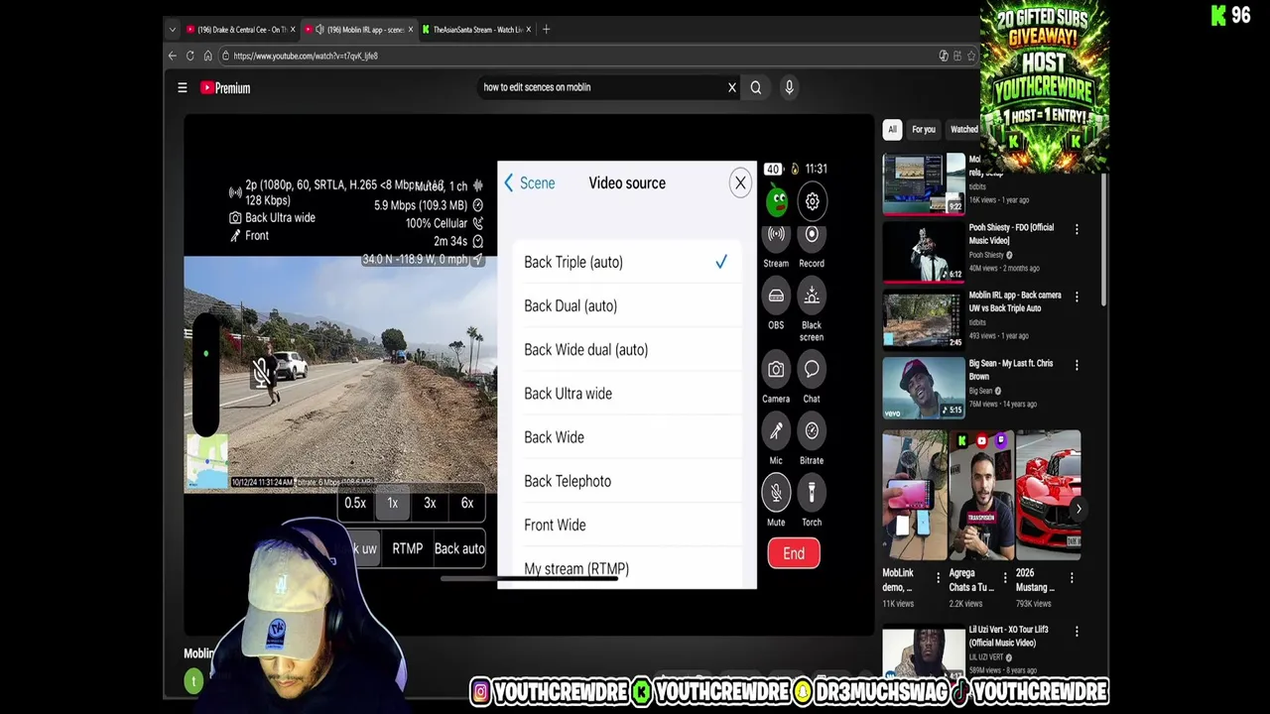Image resolution: width=1270 pixels, height=714 pixels.
Task: Close the Drake & Central Cee tab
Action: point(293,30)
